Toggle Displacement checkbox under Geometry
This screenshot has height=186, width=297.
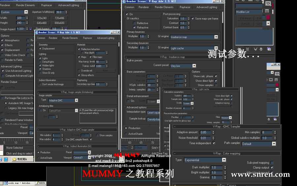pos(40,49)
